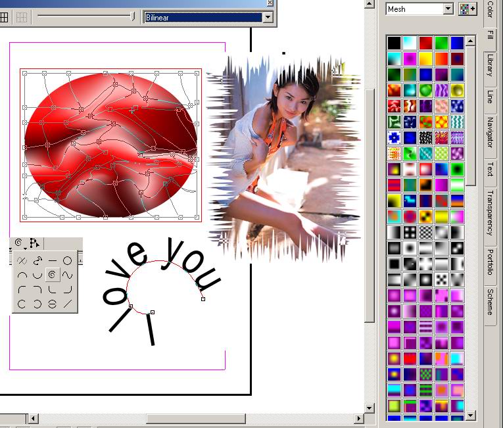This screenshot has width=503, height=428.
Task: Select the diagonal line path shape
Action: point(67,304)
